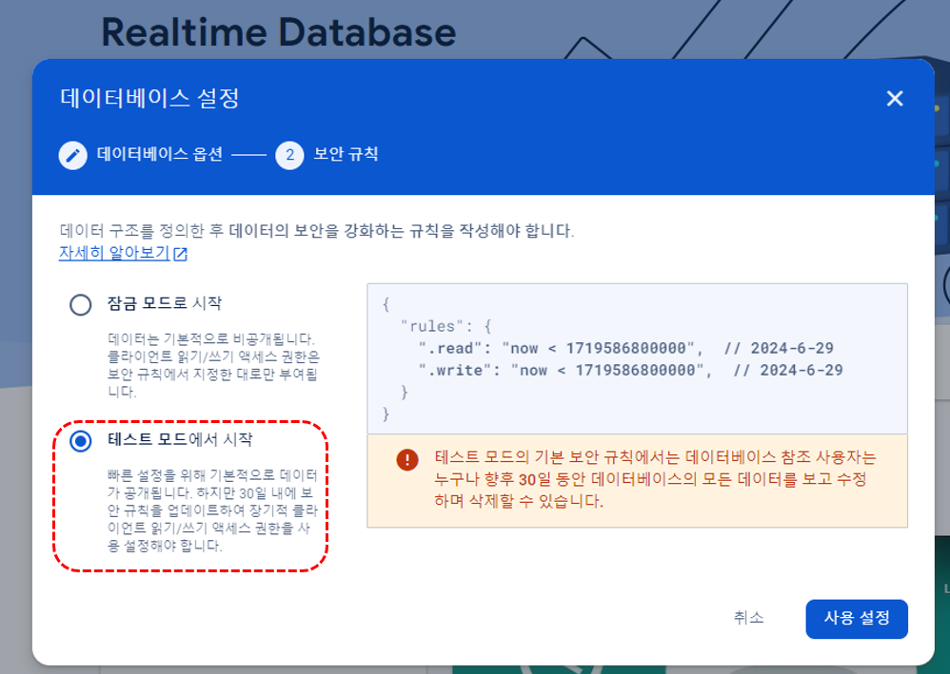Click the external link icon beside 자세히 알아보기
The height and width of the screenshot is (674, 950).
181,254
